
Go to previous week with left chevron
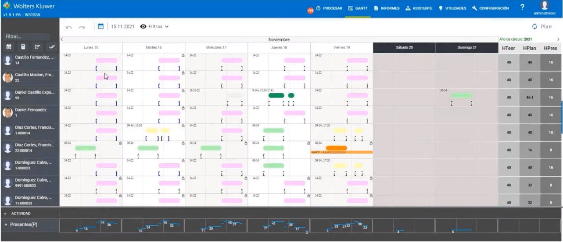[62, 39]
